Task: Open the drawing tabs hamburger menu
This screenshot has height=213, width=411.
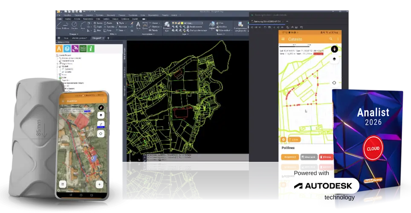Action: click(59, 38)
